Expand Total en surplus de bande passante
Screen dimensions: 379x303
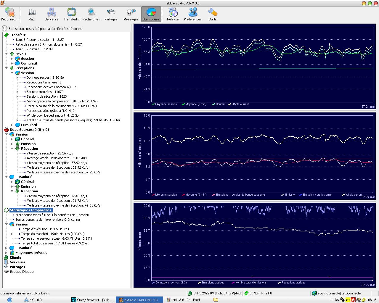17,120
